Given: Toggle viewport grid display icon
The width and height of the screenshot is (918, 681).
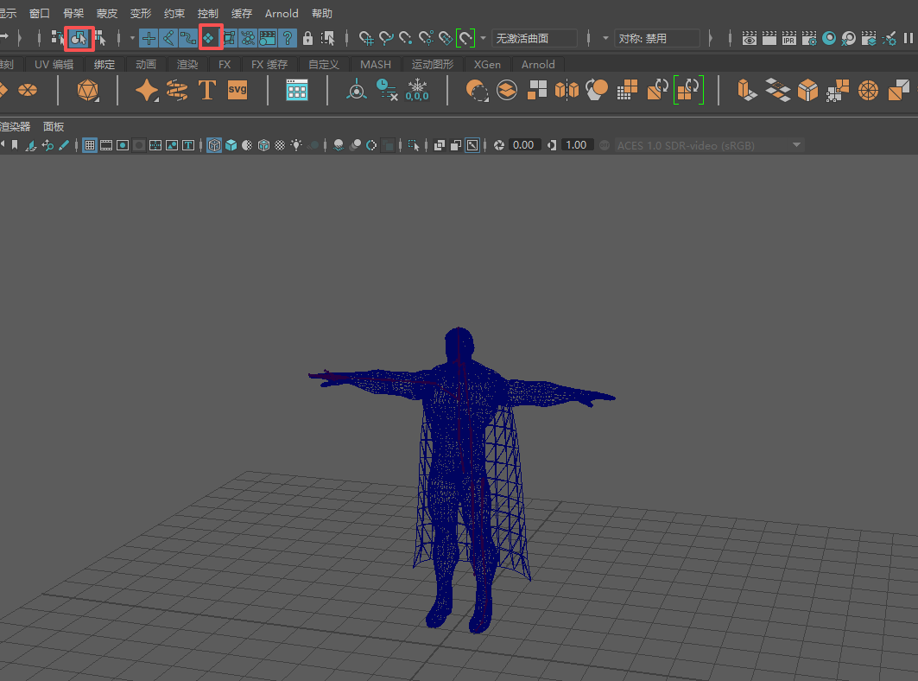Looking at the screenshot, I should [90, 145].
